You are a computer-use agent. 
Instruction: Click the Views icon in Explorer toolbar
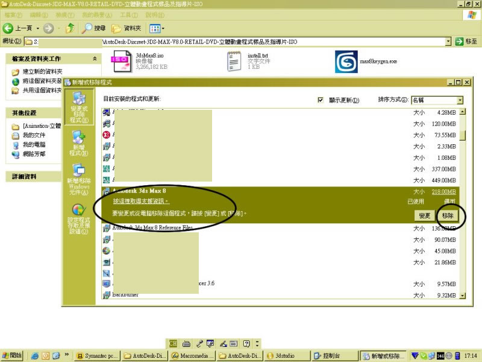(155, 28)
